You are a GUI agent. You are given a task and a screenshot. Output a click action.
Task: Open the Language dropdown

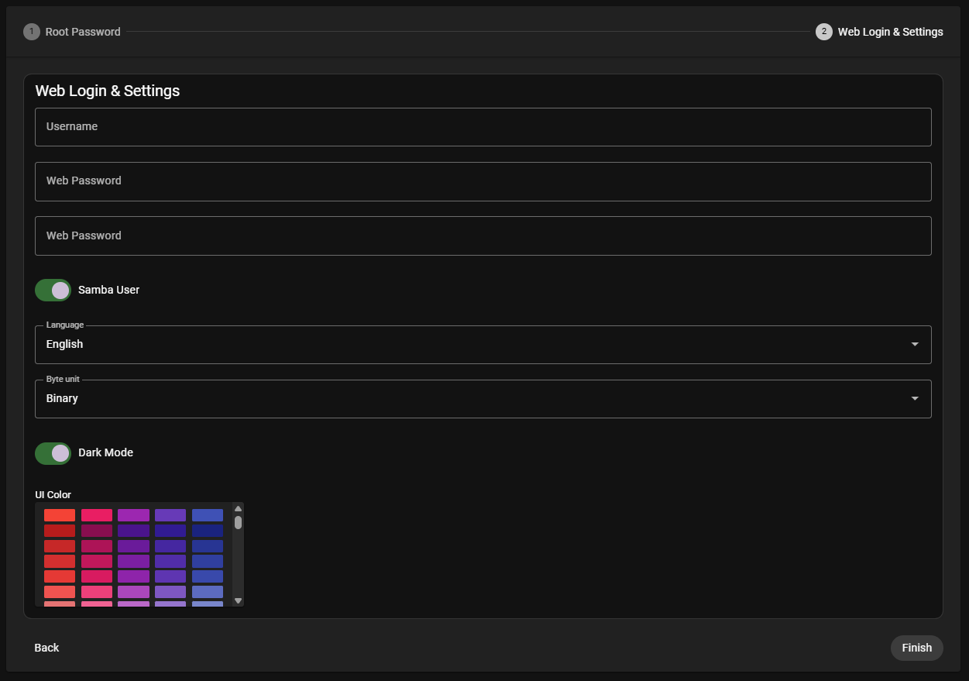tap(483, 344)
